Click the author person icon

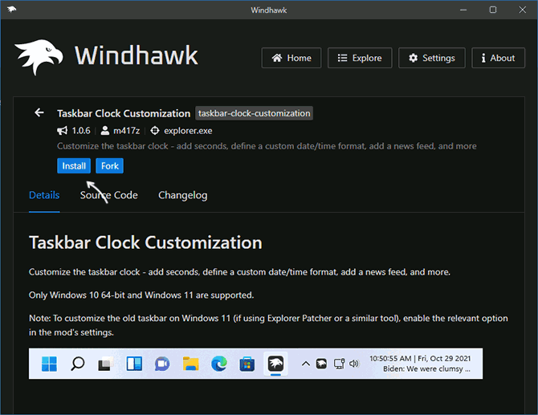pyautogui.click(x=105, y=131)
